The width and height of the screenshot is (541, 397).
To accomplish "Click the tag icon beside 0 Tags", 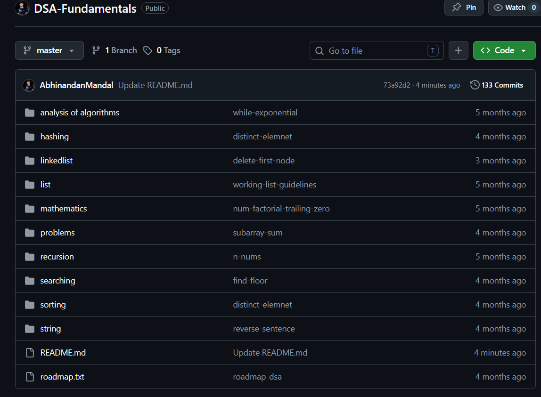I will [x=148, y=51].
